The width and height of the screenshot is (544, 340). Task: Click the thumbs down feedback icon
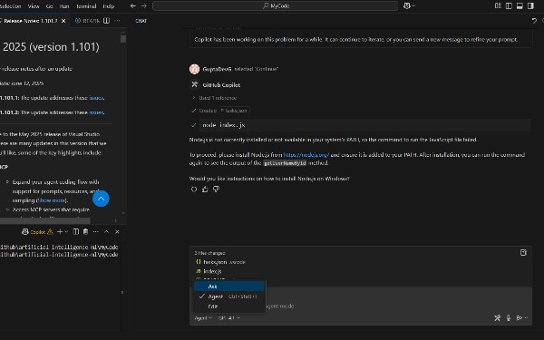pos(216,189)
